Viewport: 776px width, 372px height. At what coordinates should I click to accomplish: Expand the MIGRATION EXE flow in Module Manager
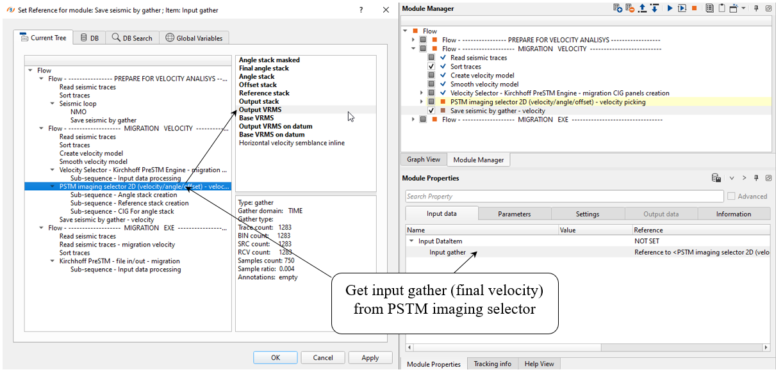[x=414, y=120]
